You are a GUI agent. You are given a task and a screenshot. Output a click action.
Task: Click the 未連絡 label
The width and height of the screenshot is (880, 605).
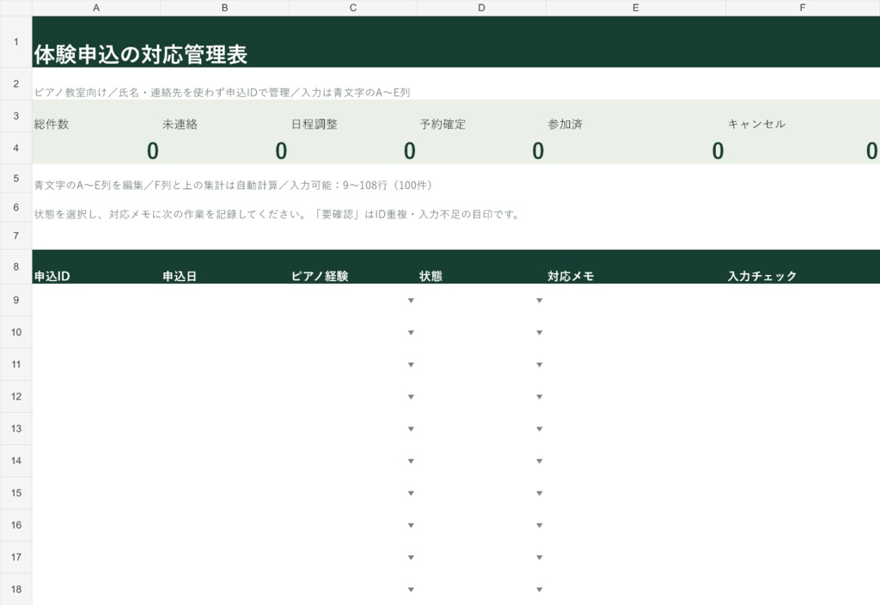180,125
